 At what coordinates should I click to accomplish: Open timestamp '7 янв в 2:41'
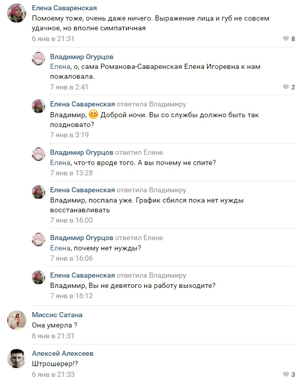pos(69,87)
